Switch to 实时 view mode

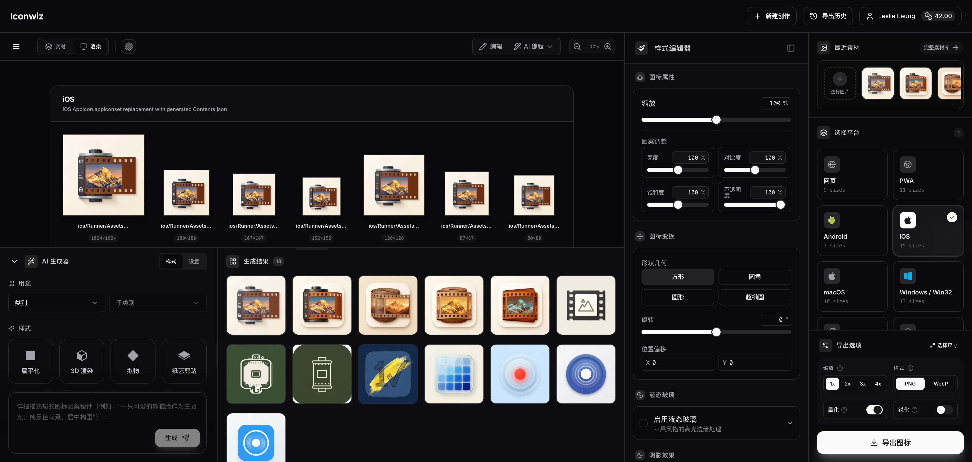pyautogui.click(x=56, y=46)
